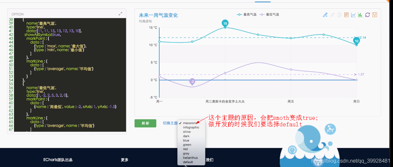Click the 周三奥斯卡的金发李士大夫 axis label
The width and height of the screenshot is (393, 167).
coord(225,101)
